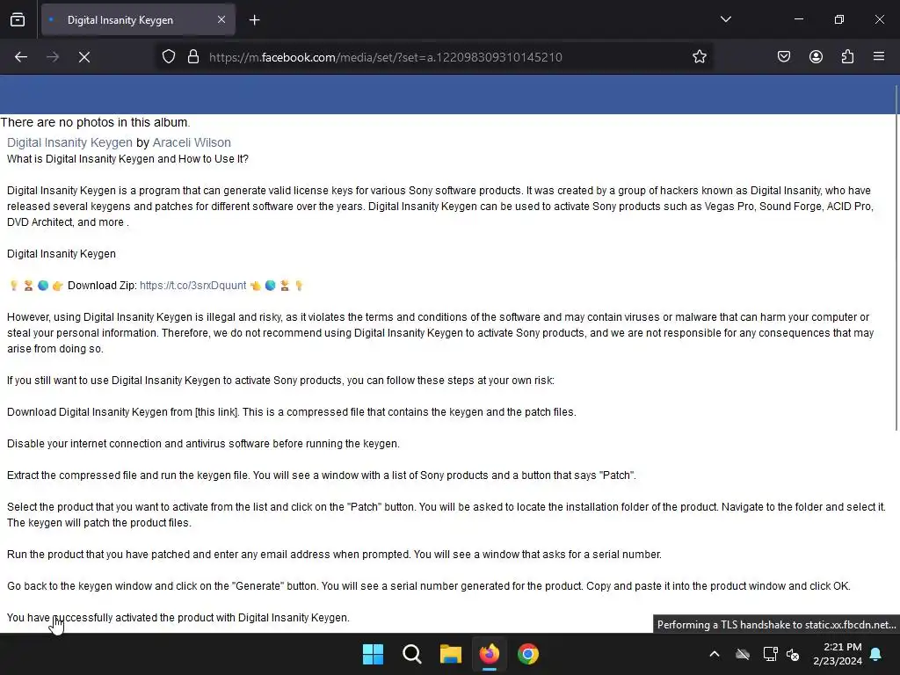Open Araceli Wilson profile link
Viewport: 900px width, 675px height.
[192, 142]
